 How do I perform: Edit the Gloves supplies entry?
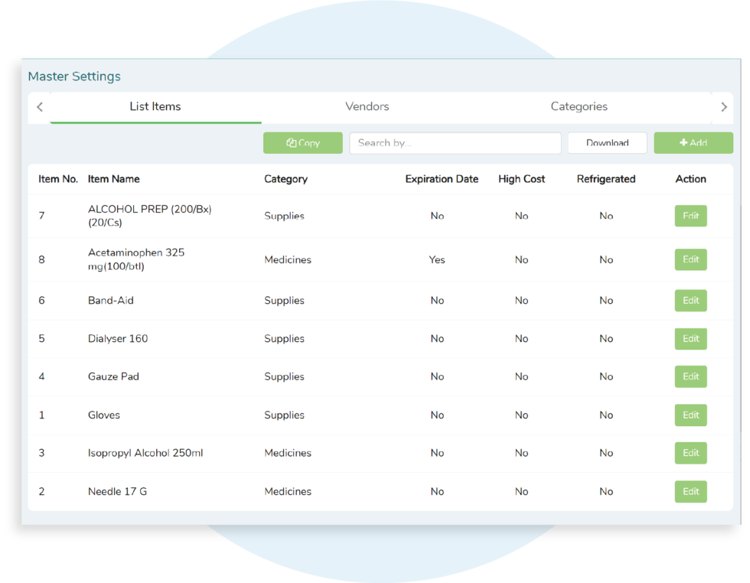pos(690,415)
